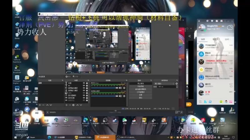Pop out the audio mixer dock panel
Screen dimensions: 250x140
pos(127,81)
